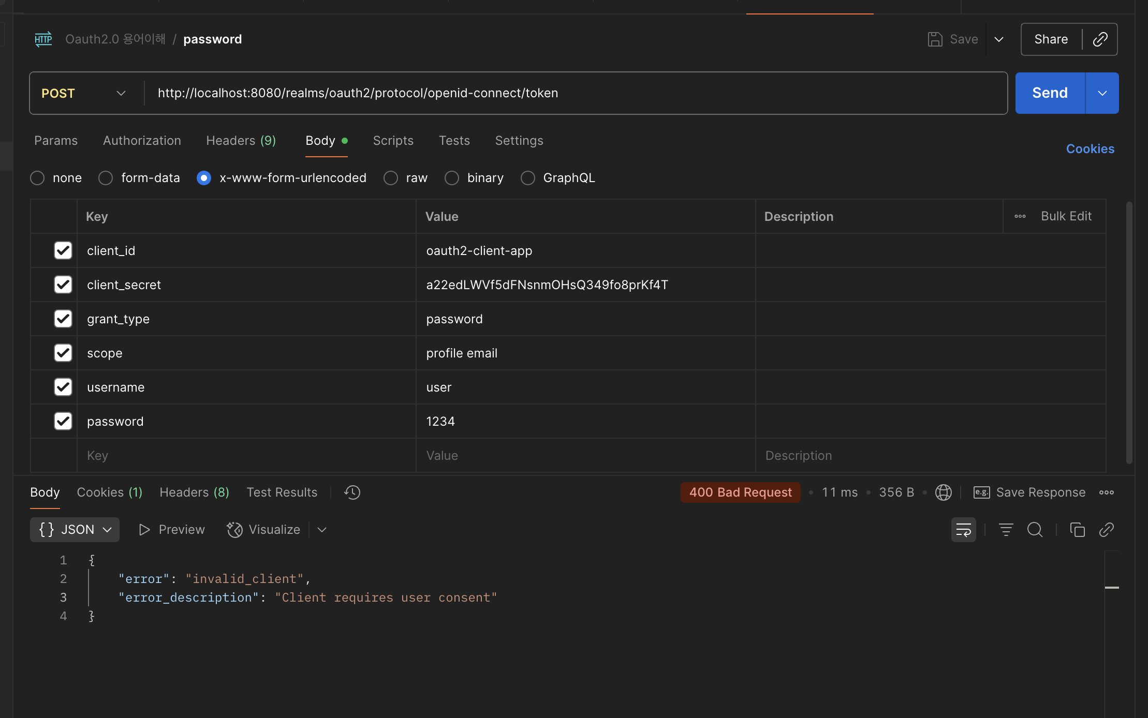Viewport: 1148px width, 718px height.
Task: Click the Save Response example icon
Action: [x=981, y=492]
